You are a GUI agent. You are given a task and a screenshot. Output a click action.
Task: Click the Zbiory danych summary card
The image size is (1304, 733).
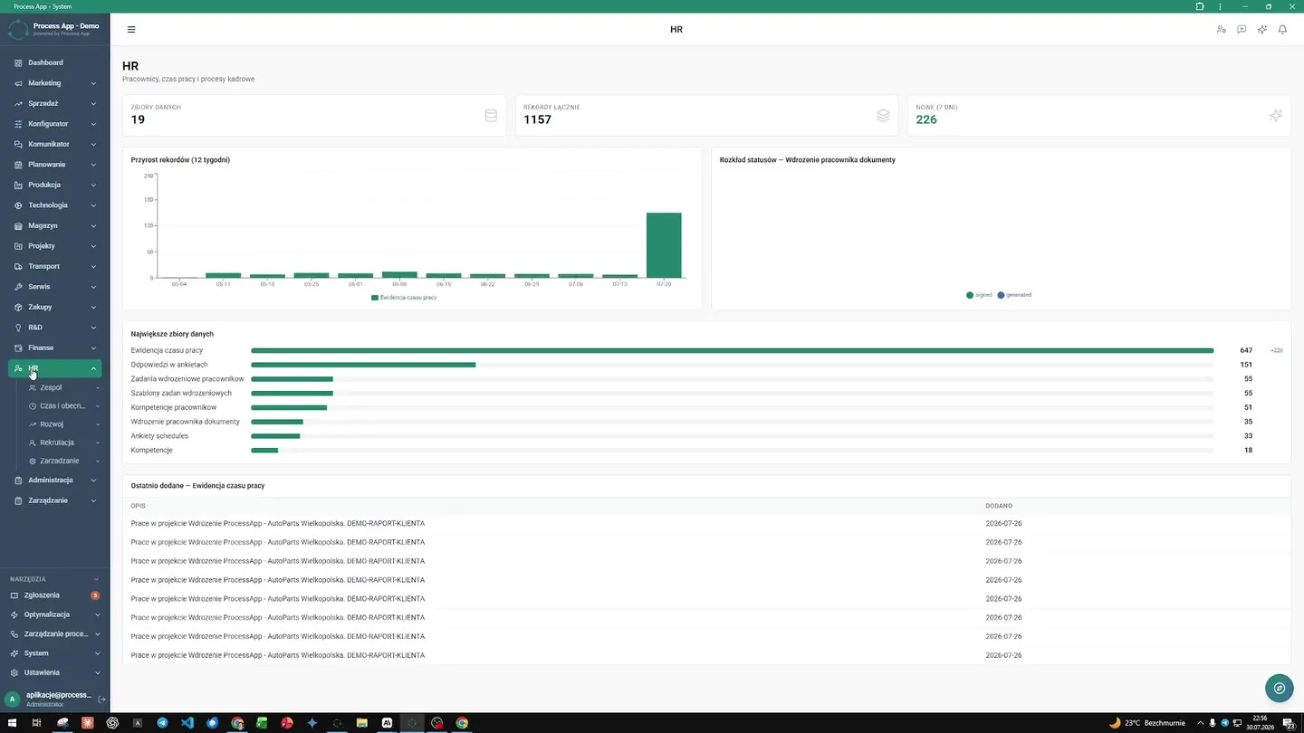point(314,115)
